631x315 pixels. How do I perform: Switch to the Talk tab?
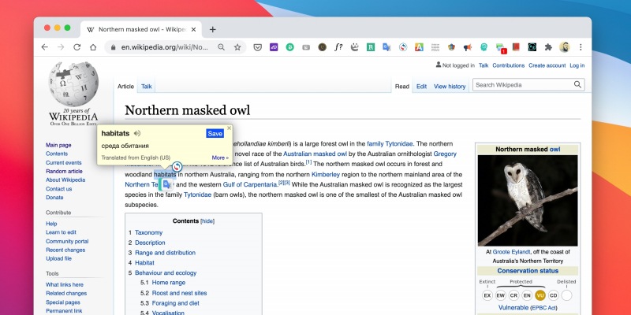(147, 86)
